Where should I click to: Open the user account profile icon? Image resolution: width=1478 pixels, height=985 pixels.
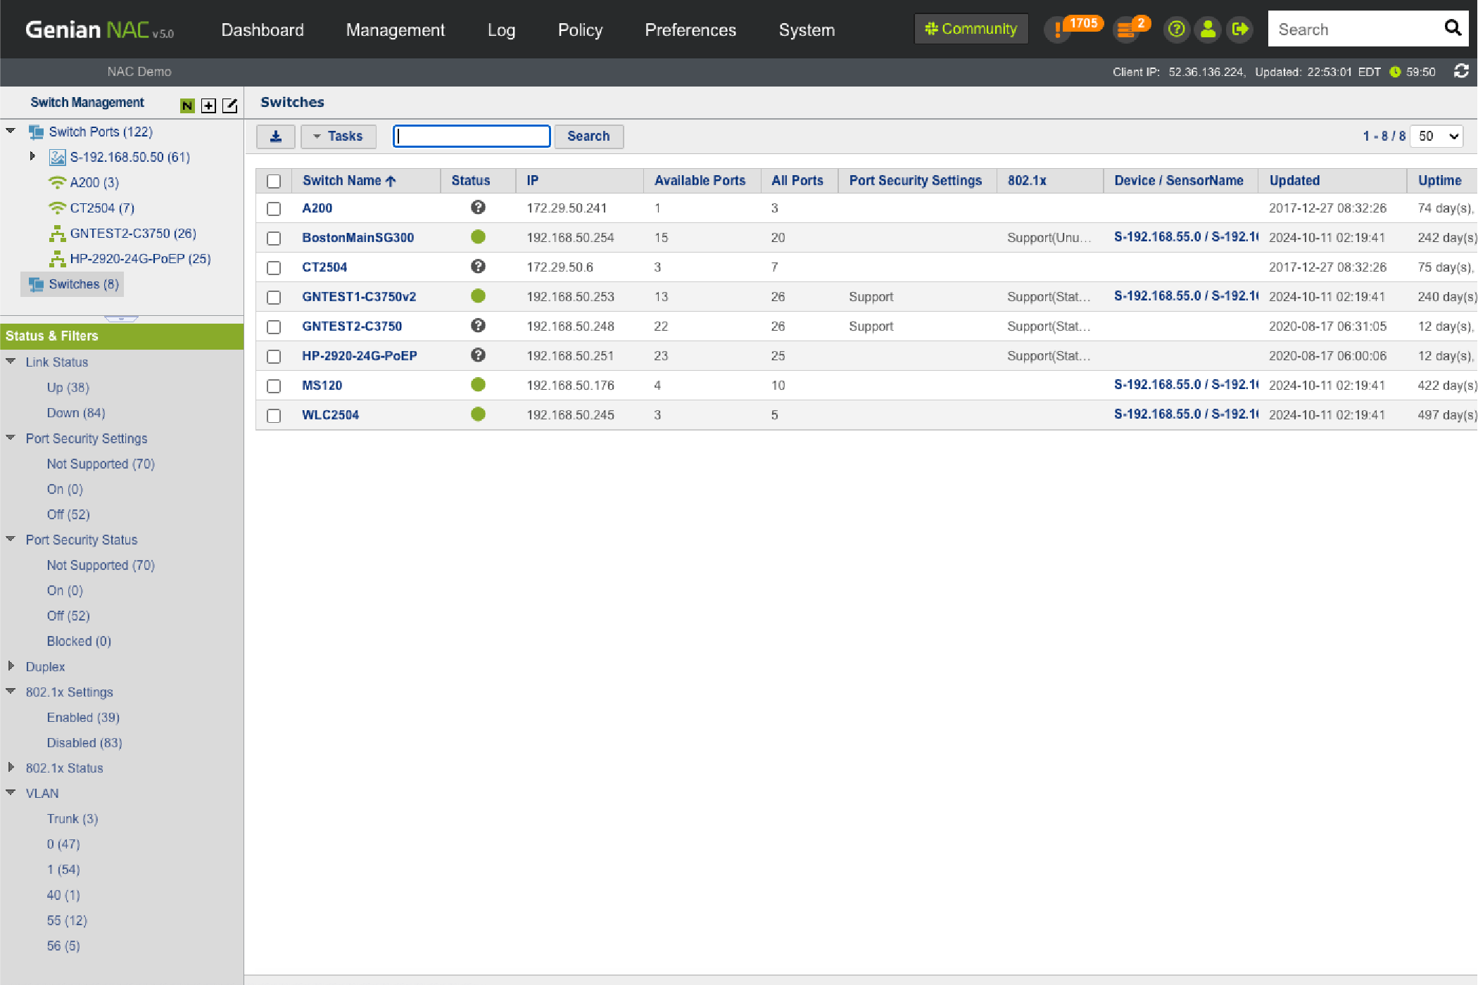[x=1208, y=30]
